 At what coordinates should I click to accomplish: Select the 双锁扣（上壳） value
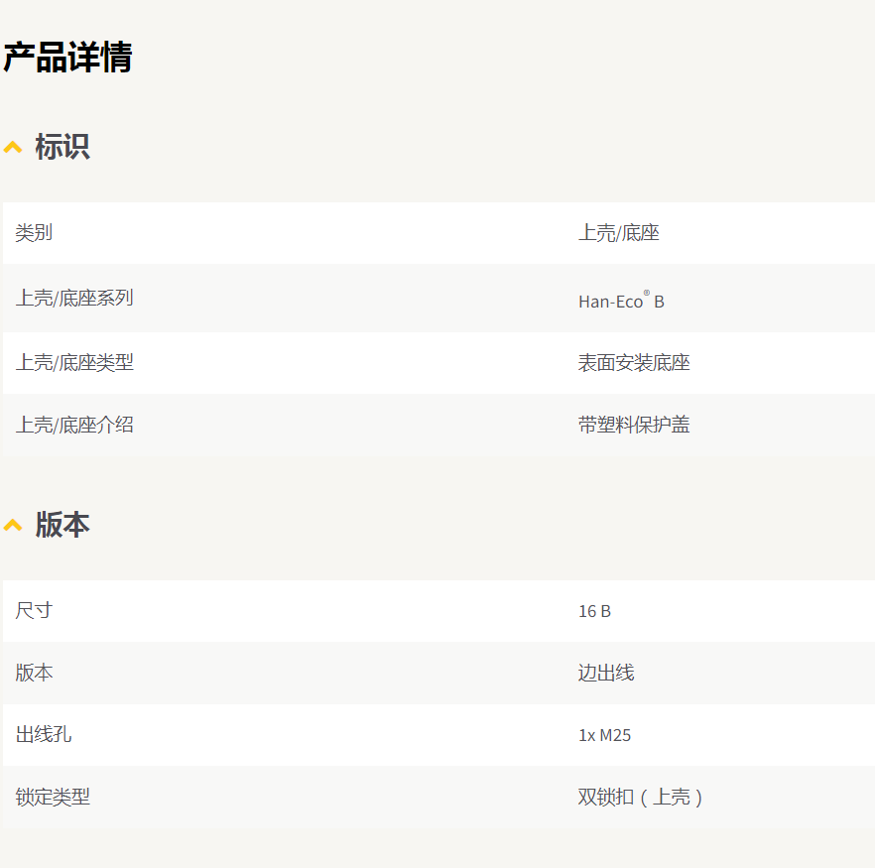[640, 798]
